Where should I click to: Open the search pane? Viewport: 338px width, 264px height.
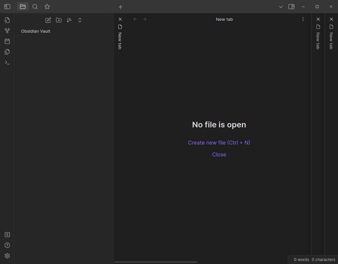pyautogui.click(x=35, y=7)
